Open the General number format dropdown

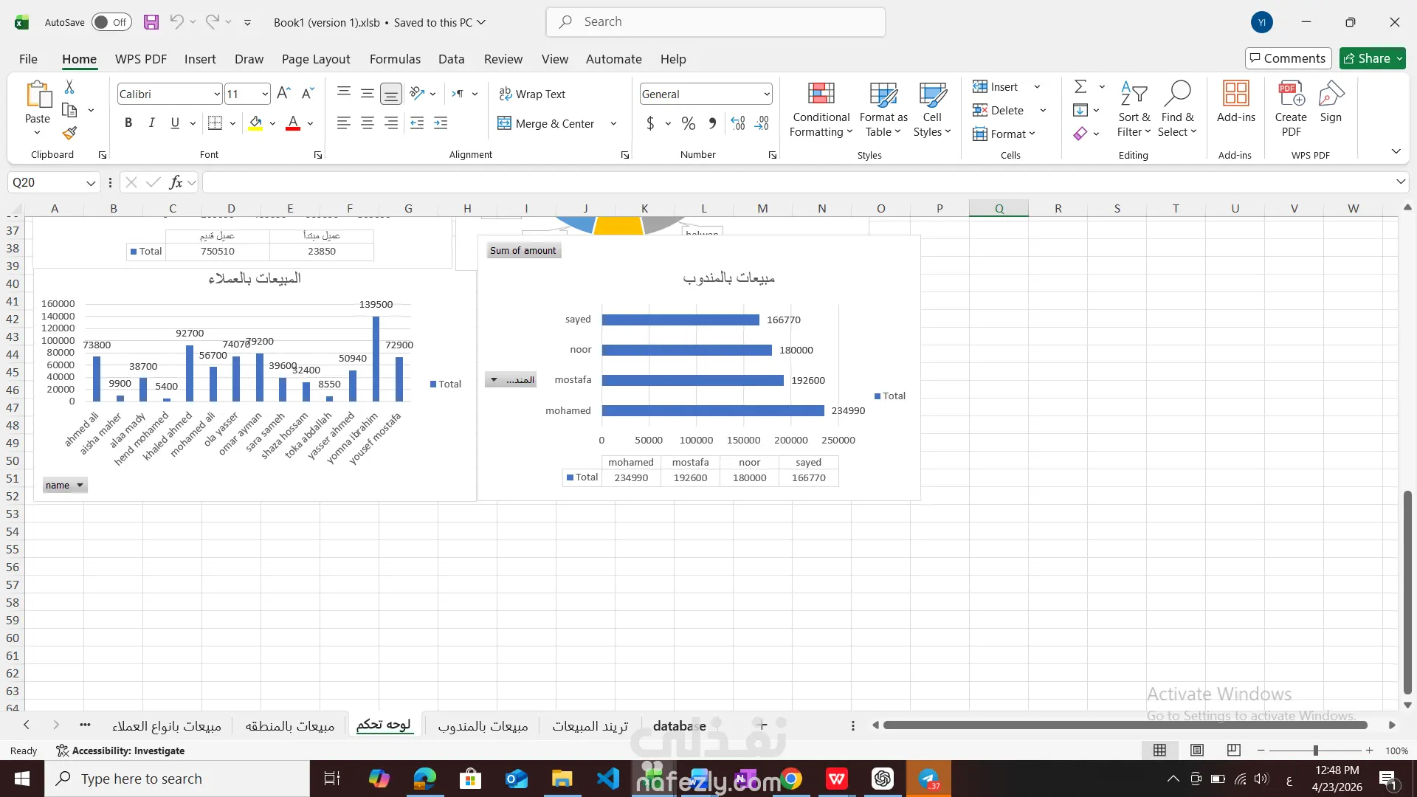tap(767, 94)
